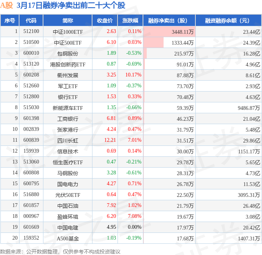Select stock code 512100
The image size is (262, 255).
[31, 31]
